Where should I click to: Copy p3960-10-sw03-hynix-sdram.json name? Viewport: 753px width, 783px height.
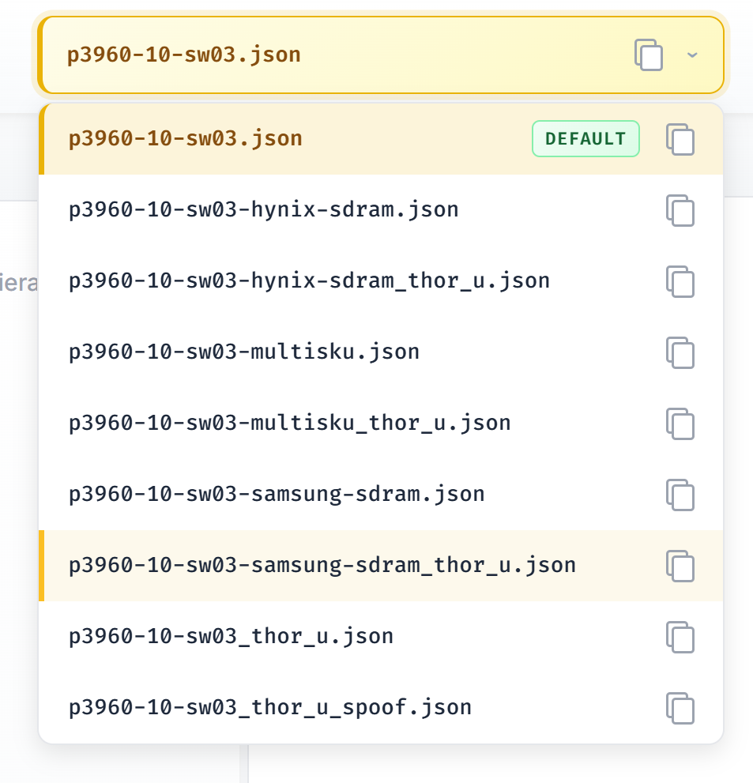pyautogui.click(x=680, y=210)
